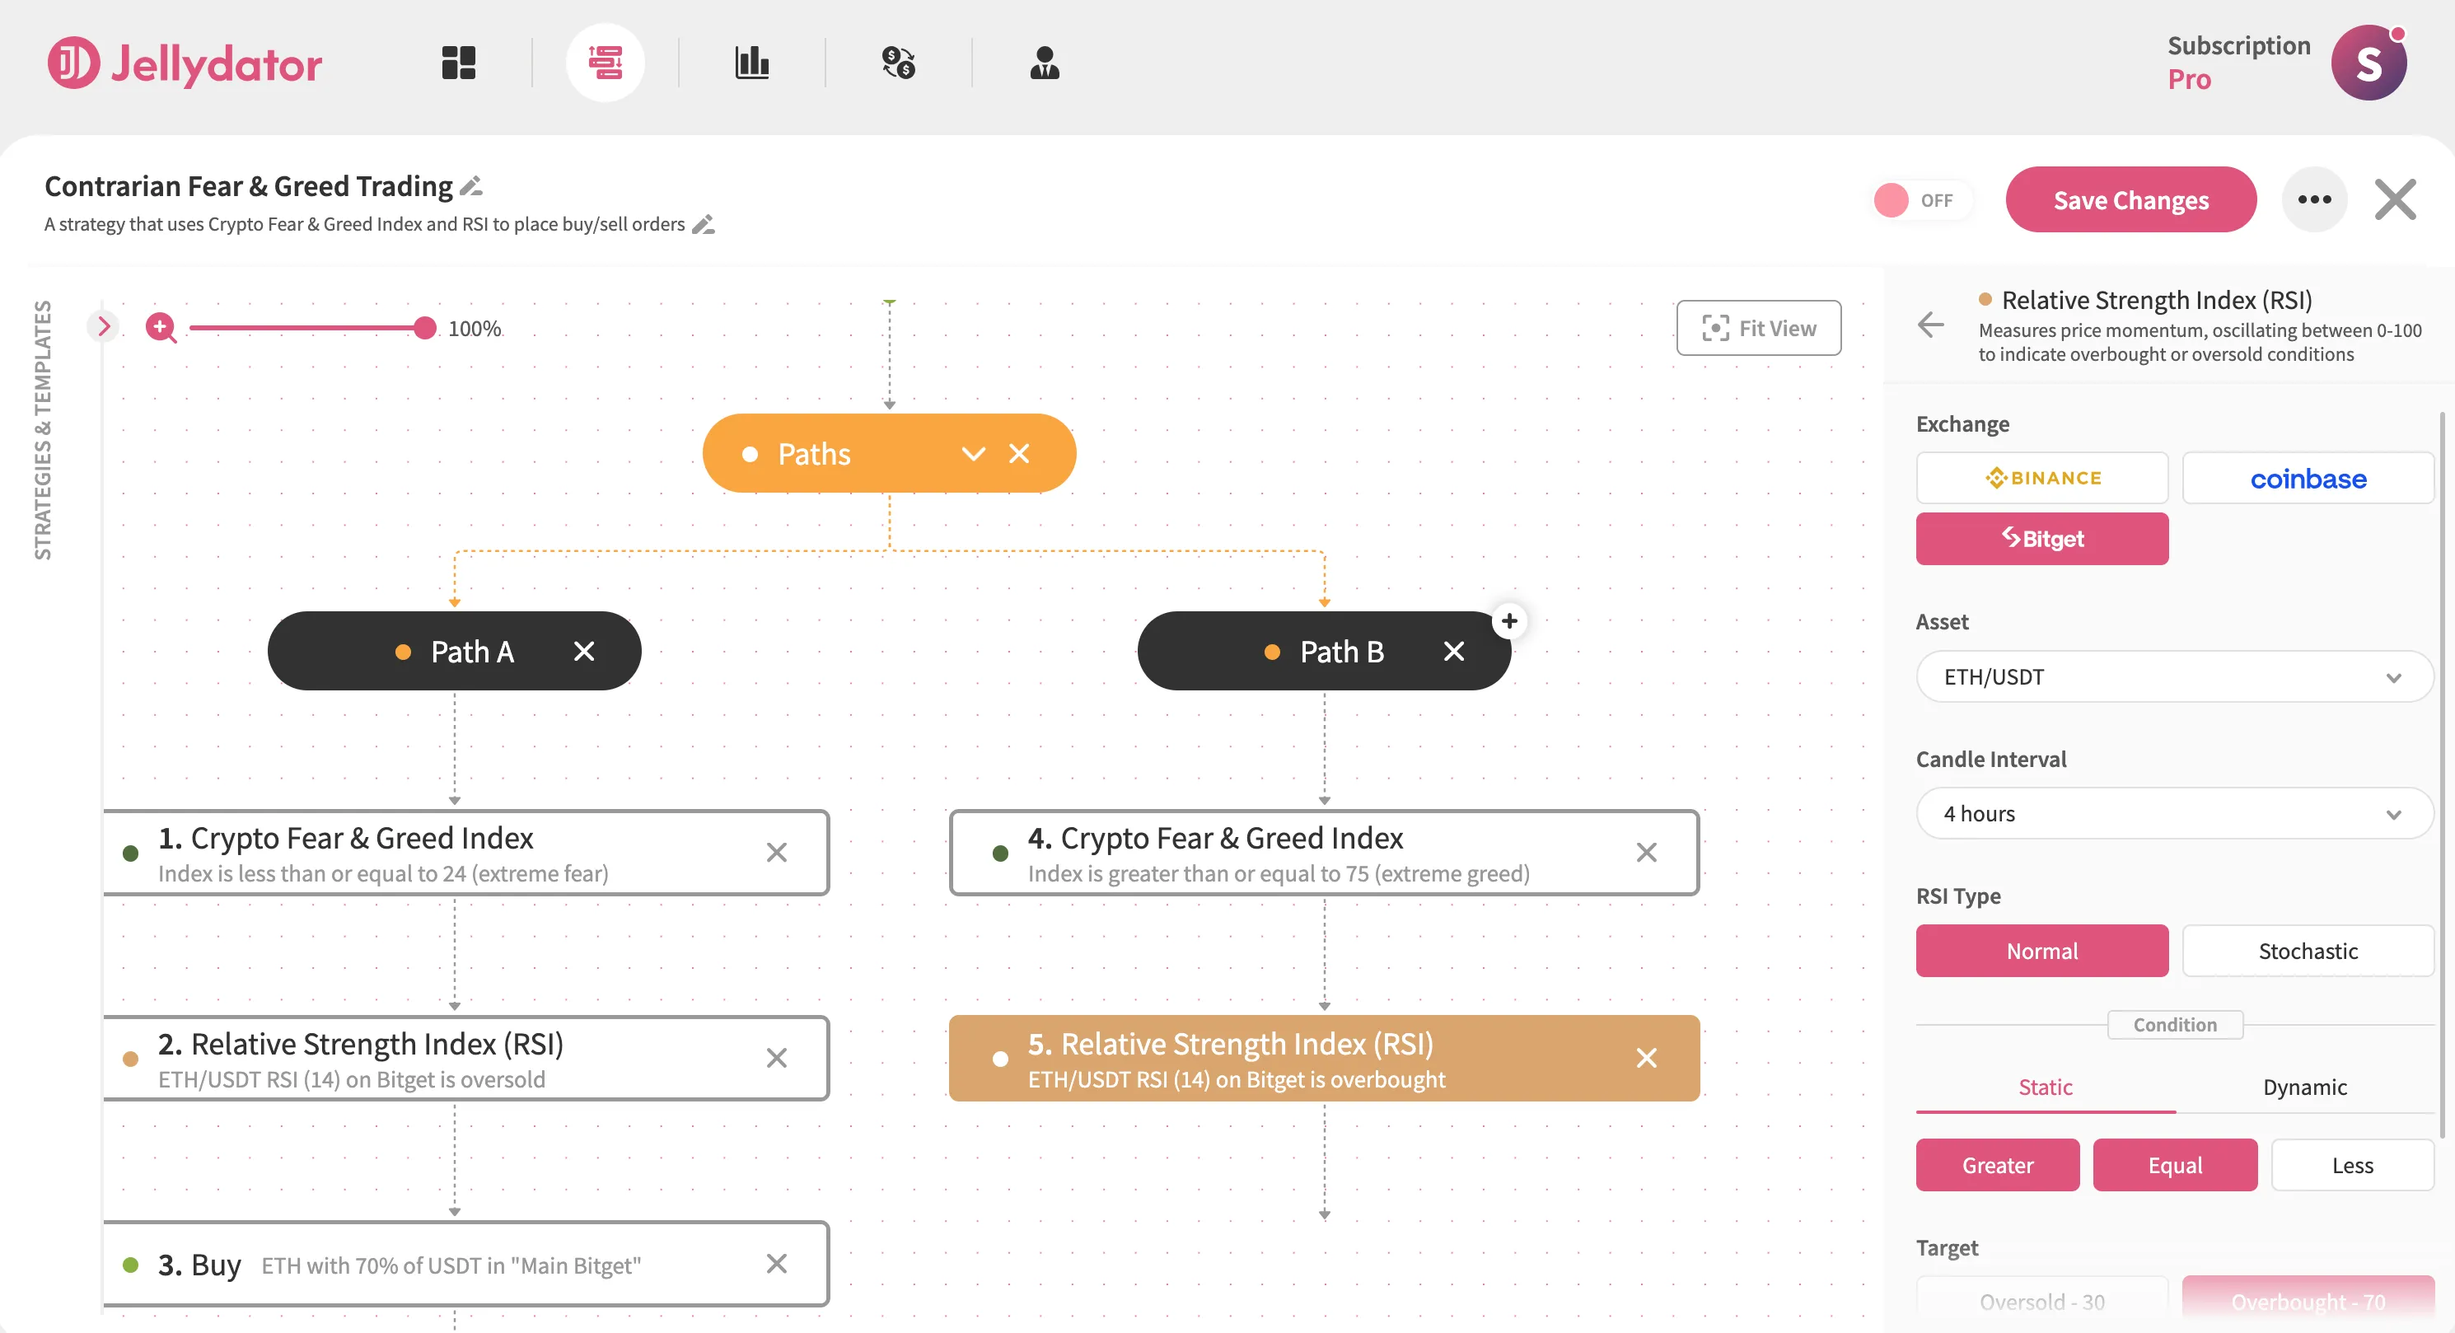This screenshot has width=2455, height=1333.
Task: Select Oversold - 30 target
Action: 2042,1301
